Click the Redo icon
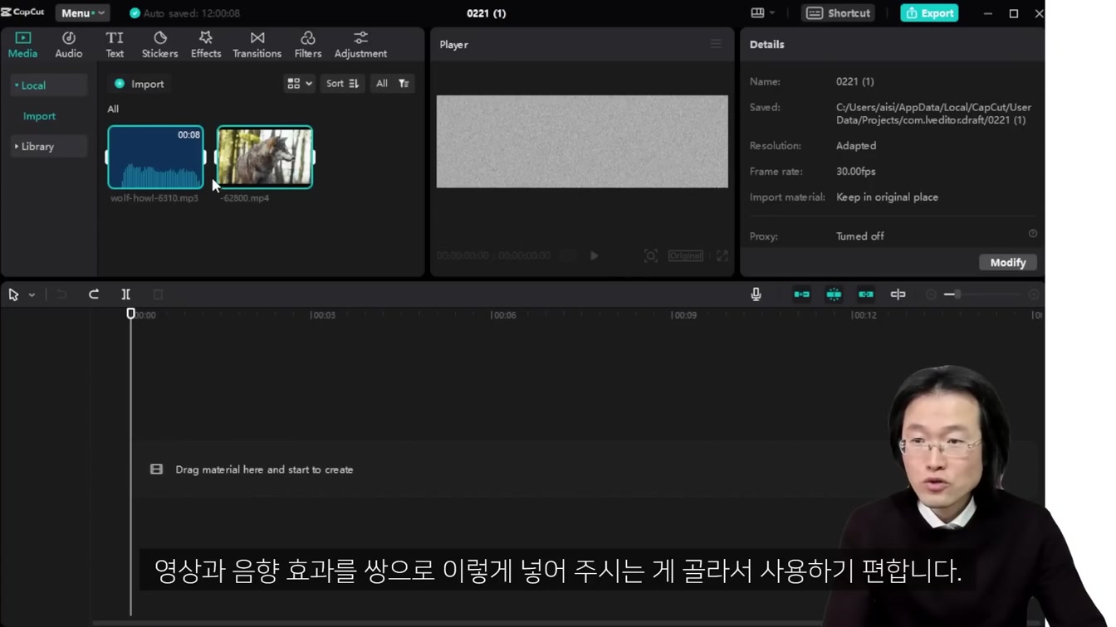The width and height of the screenshot is (1116, 627). (94, 294)
